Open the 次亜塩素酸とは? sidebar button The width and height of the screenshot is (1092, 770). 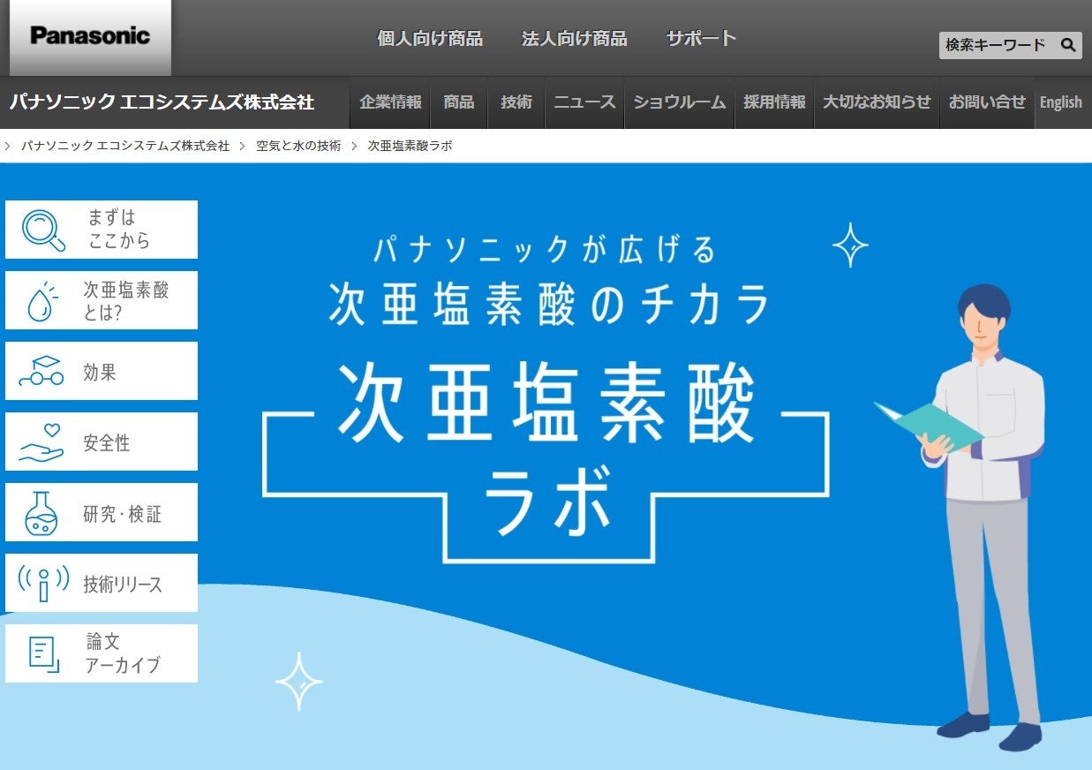[x=102, y=300]
